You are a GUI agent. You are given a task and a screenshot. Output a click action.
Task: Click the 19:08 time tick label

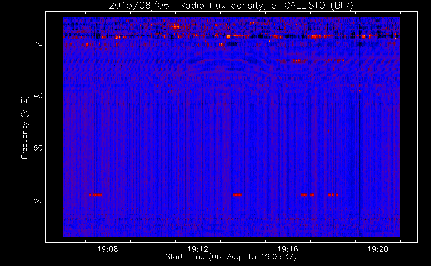tap(108, 249)
